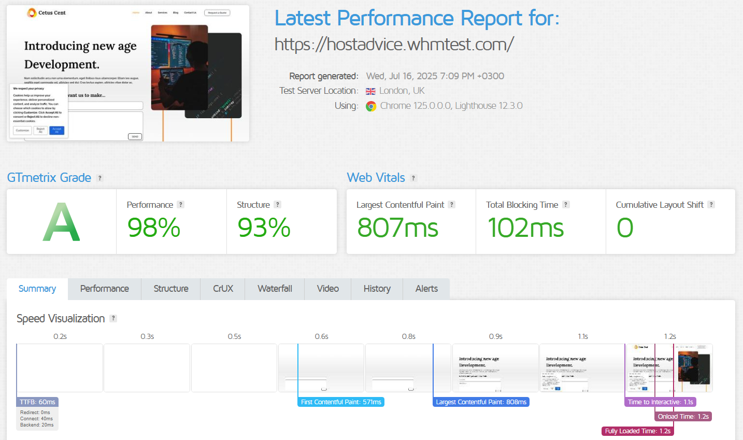Switch to the Waterfall tab

[274, 289]
